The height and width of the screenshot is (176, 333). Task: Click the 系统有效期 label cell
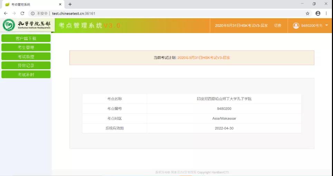click(x=114, y=128)
